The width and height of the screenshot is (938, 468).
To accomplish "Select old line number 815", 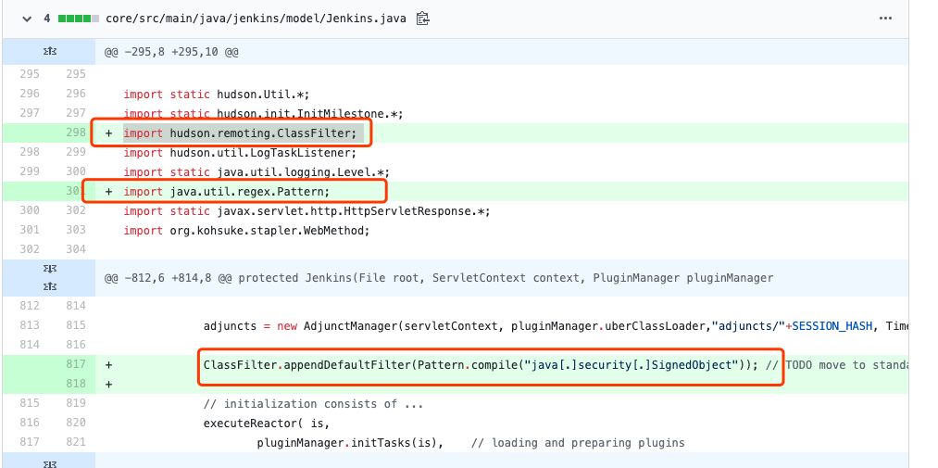I will [x=30, y=404].
